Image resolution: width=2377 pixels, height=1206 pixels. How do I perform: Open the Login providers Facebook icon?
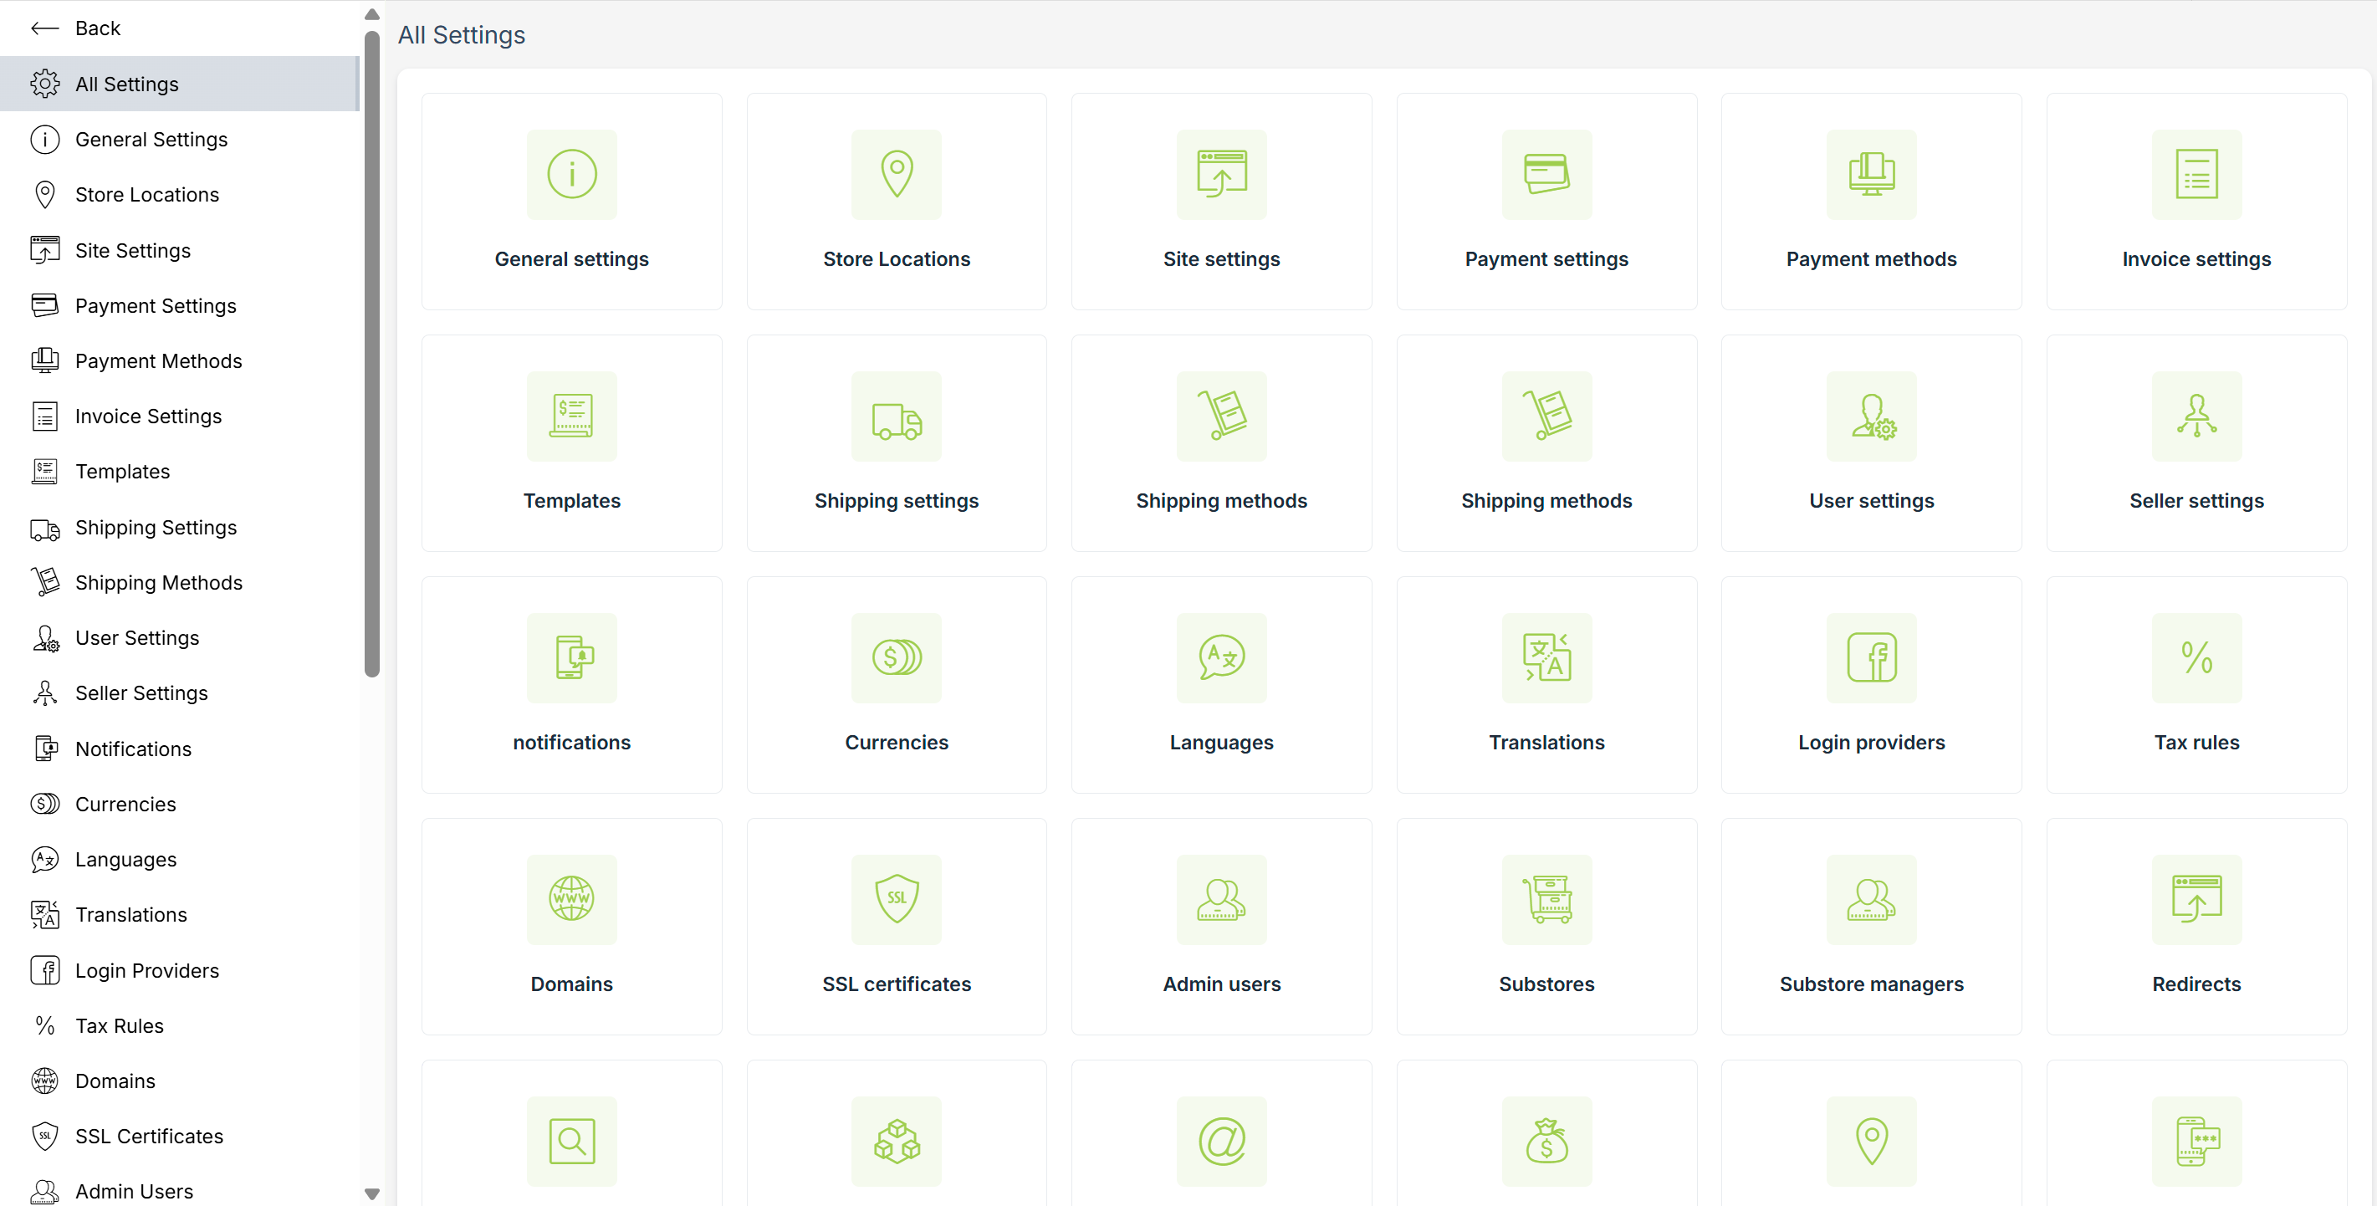[1870, 657]
